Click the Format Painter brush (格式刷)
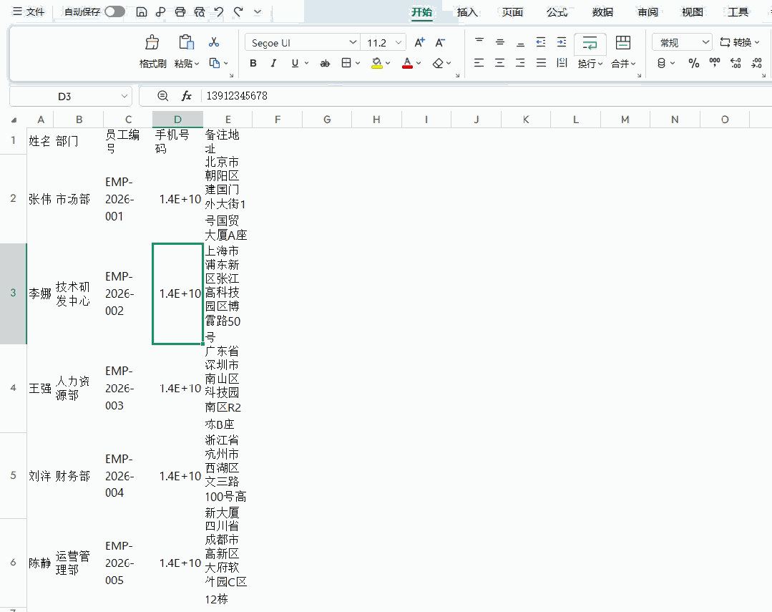 coord(152,43)
